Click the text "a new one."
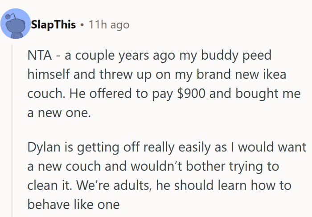The height and width of the screenshot is (217, 312). tap(58, 113)
